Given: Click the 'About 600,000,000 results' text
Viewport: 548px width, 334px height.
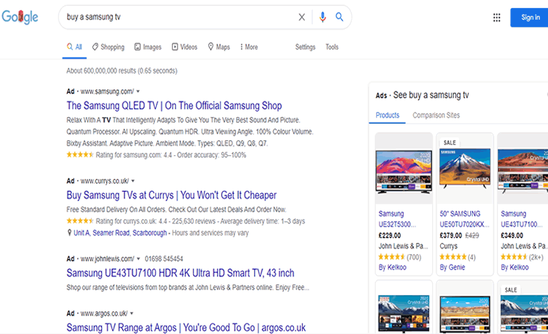Looking at the screenshot, I should [x=122, y=71].
